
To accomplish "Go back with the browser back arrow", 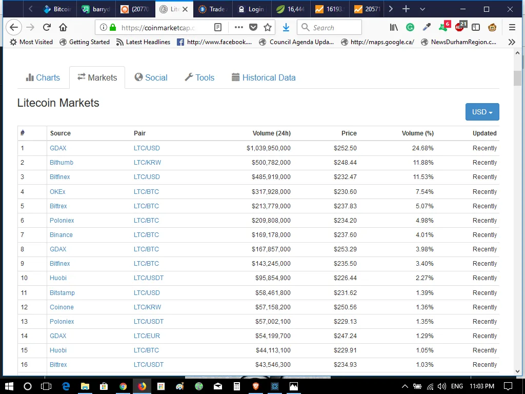I will click(x=14, y=27).
